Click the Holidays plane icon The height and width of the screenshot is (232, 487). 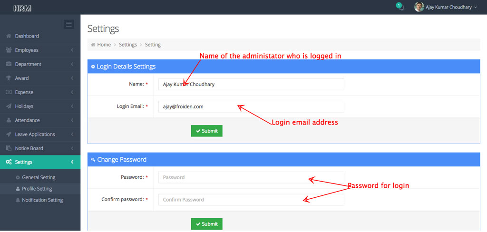[9, 106]
